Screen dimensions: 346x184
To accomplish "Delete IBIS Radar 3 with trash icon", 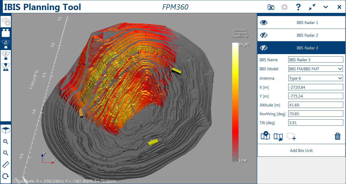I will 337,136.
